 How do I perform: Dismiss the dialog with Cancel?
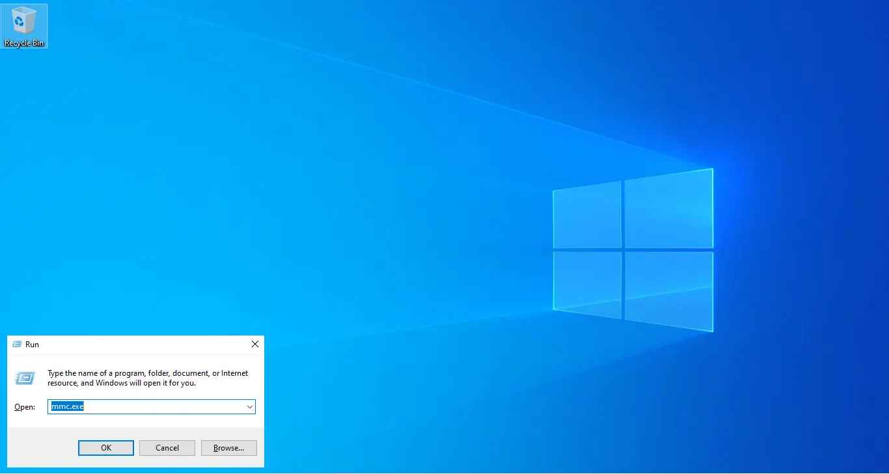tap(167, 448)
